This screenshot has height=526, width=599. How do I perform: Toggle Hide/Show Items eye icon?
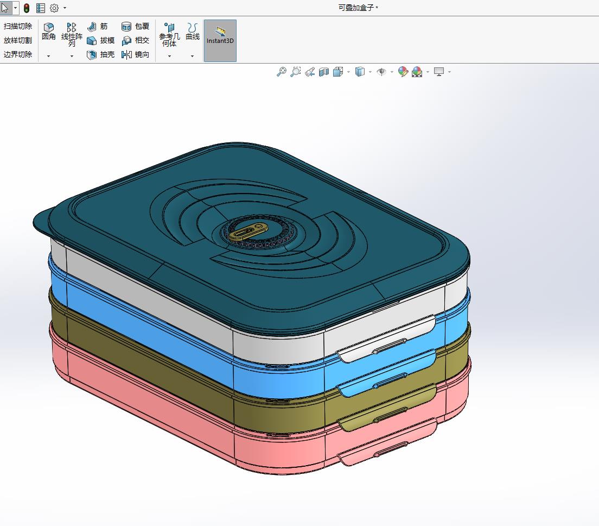click(381, 72)
